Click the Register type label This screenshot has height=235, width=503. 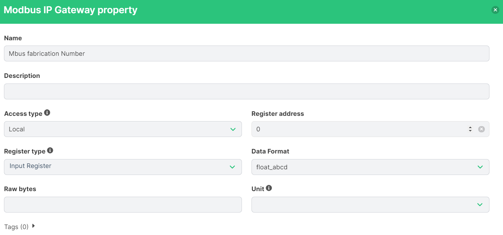pyautogui.click(x=25, y=151)
